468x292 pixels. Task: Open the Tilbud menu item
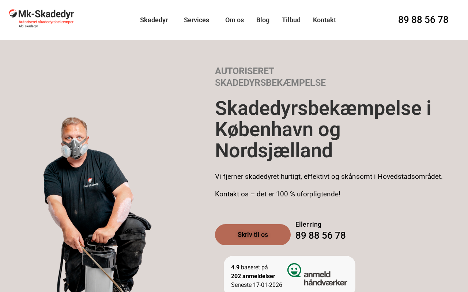291,20
